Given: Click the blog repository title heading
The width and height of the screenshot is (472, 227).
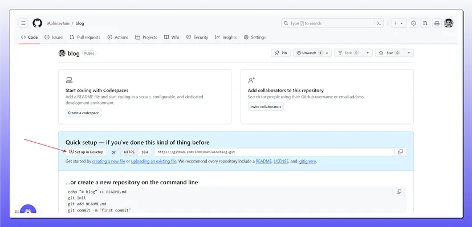Looking at the screenshot, I should click(x=74, y=53).
